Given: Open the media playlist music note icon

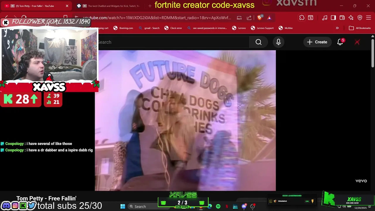Looking at the screenshot, I should pos(325,18).
